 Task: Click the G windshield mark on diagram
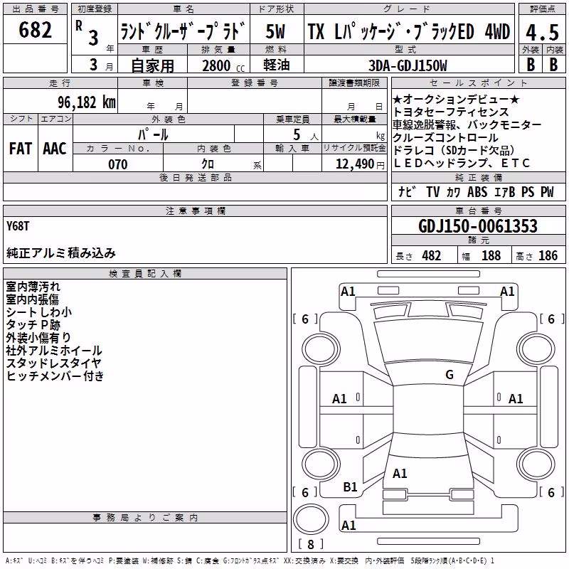[450, 374]
